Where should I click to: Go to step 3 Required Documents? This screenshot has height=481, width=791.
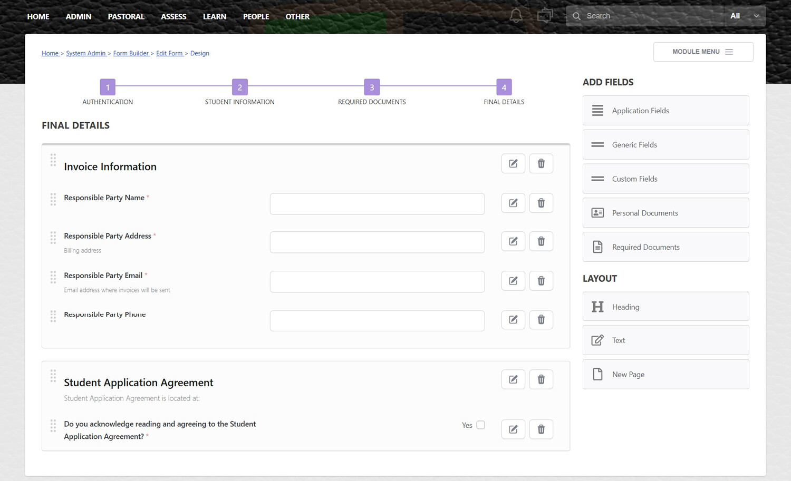click(372, 87)
